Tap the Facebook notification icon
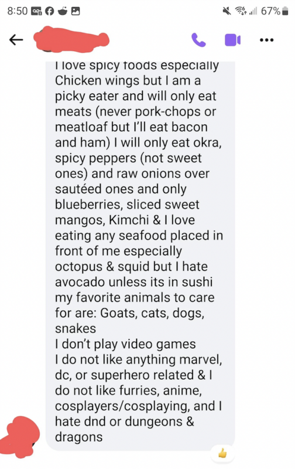The width and height of the screenshot is (295, 469). coord(49,11)
